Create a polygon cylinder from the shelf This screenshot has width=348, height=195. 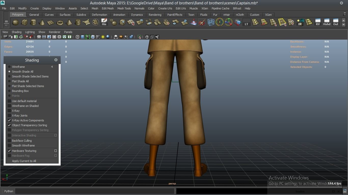tap(33, 22)
